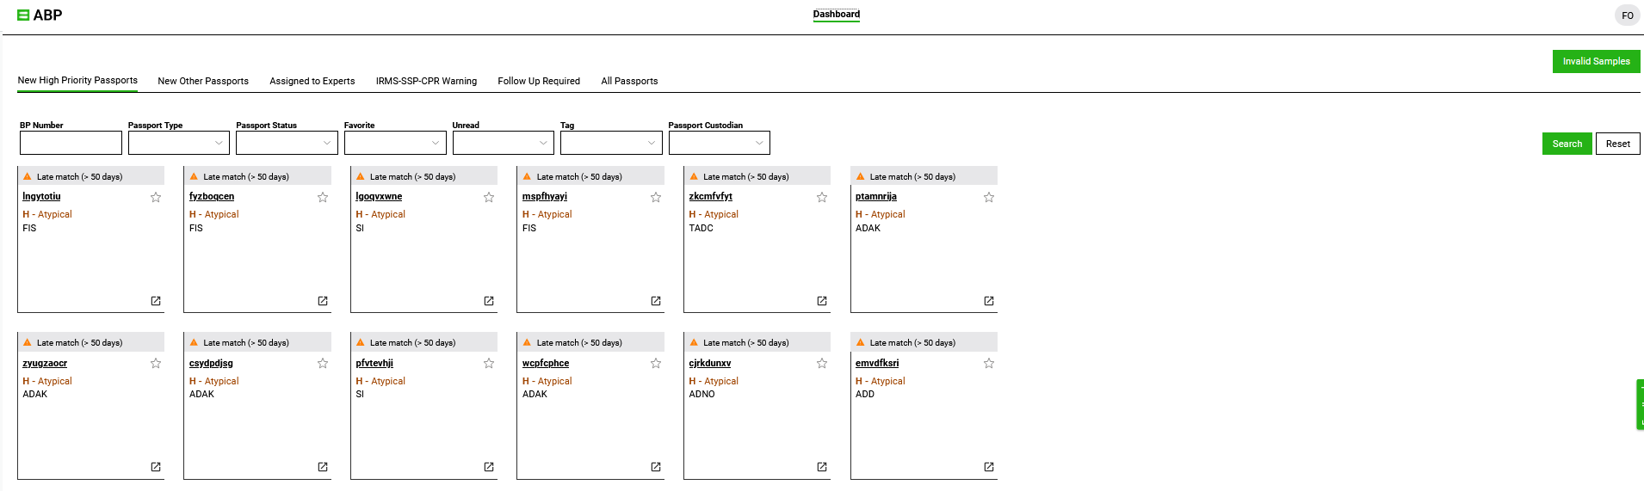The image size is (1644, 491).
Task: Toggle favorite star for csydpdjsg card
Action: pos(323,364)
